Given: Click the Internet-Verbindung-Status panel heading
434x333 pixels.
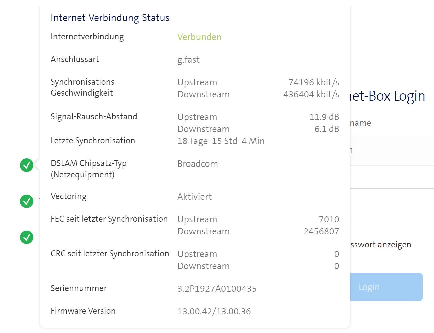Looking at the screenshot, I should point(110,18).
